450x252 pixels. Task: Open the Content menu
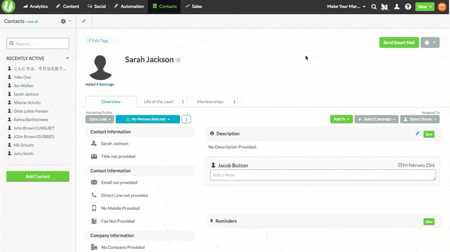point(67,6)
